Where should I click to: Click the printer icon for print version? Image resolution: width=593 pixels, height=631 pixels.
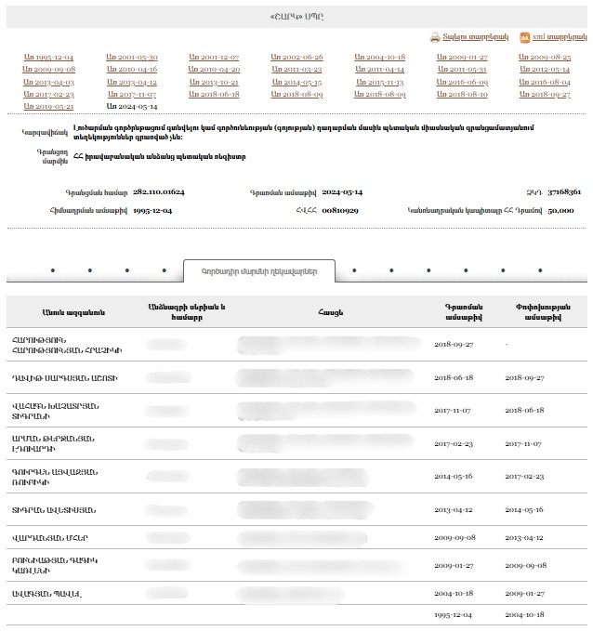pyautogui.click(x=434, y=38)
